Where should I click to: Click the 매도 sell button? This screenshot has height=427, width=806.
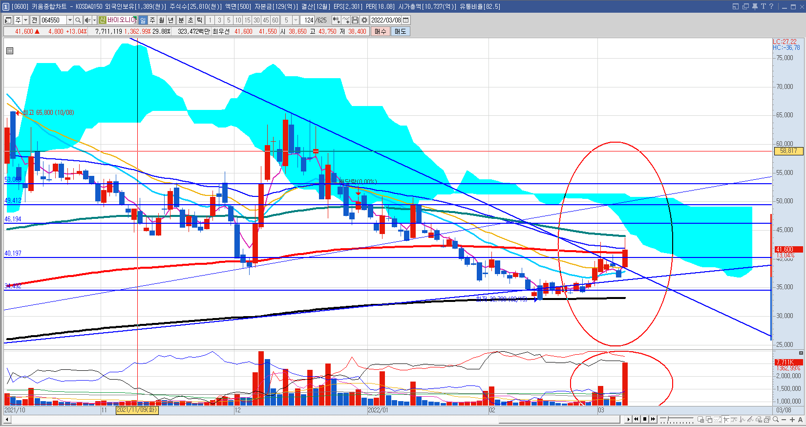coord(400,31)
